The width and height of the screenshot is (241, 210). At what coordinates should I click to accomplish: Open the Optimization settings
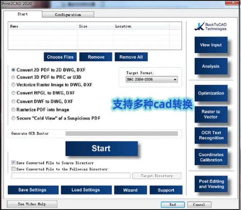[x=211, y=93]
